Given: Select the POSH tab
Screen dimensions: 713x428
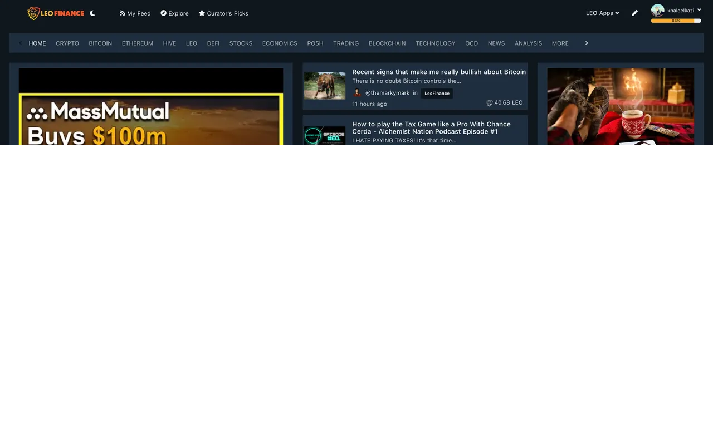Looking at the screenshot, I should pos(315,43).
